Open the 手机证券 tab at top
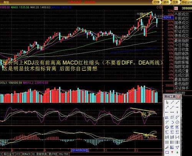The image size is (192, 156). click(187, 2)
